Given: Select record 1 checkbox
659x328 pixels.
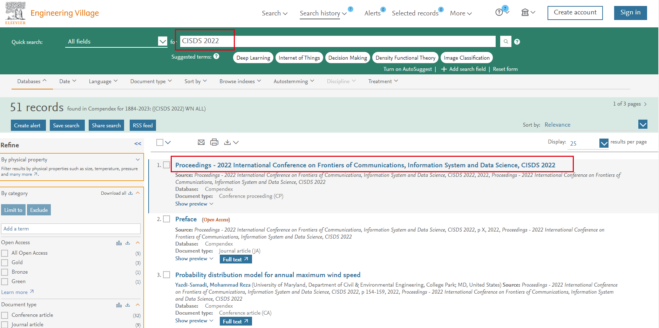Looking at the screenshot, I should [x=167, y=165].
